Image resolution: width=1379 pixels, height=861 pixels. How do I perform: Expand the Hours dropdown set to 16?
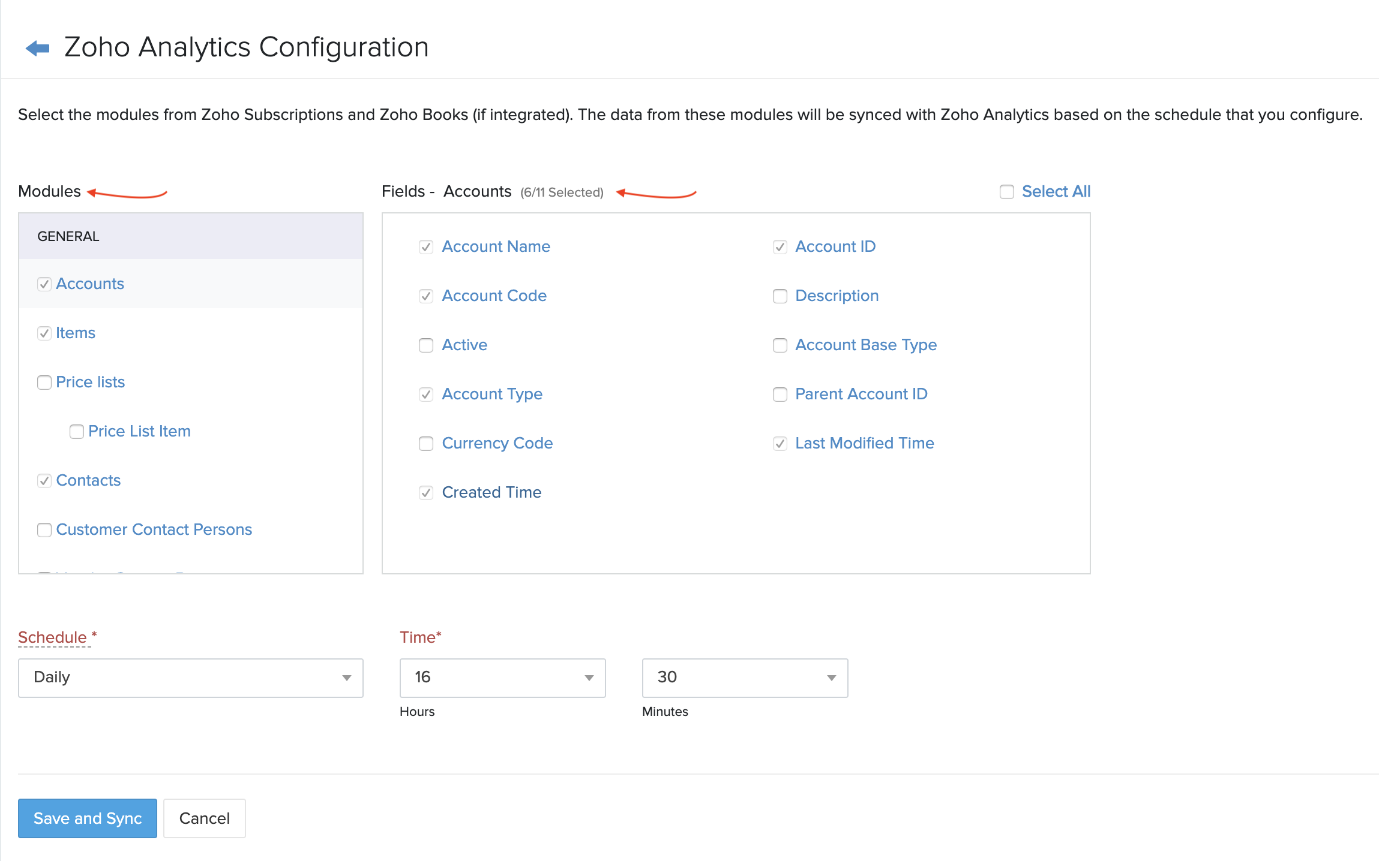point(502,678)
